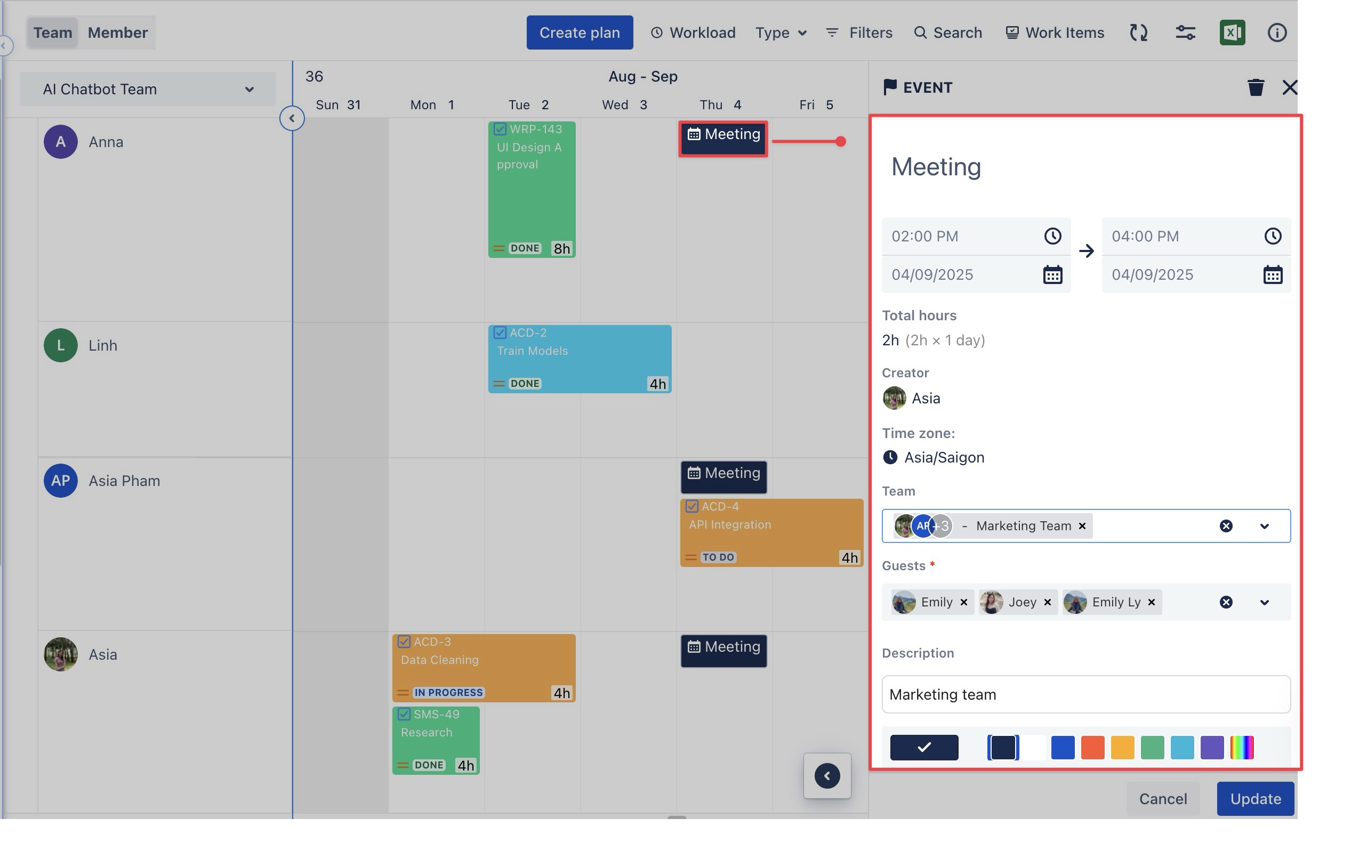Toggle checkbox on ACD-2 Train Models card
The image size is (1351, 851).
point(500,333)
